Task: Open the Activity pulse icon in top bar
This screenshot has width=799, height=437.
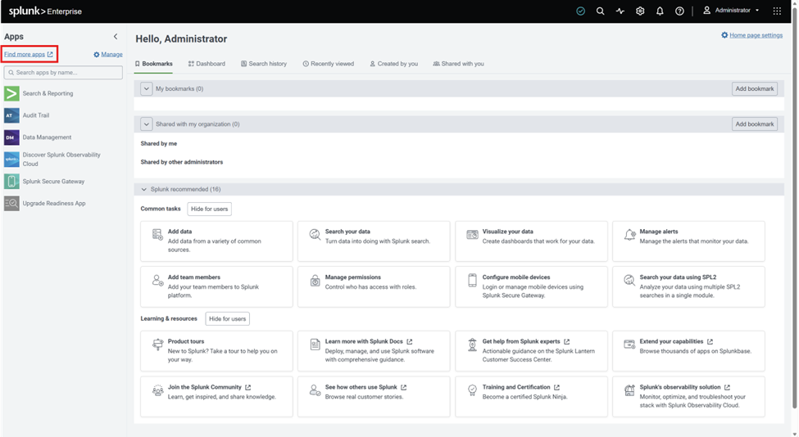Action: click(x=620, y=11)
